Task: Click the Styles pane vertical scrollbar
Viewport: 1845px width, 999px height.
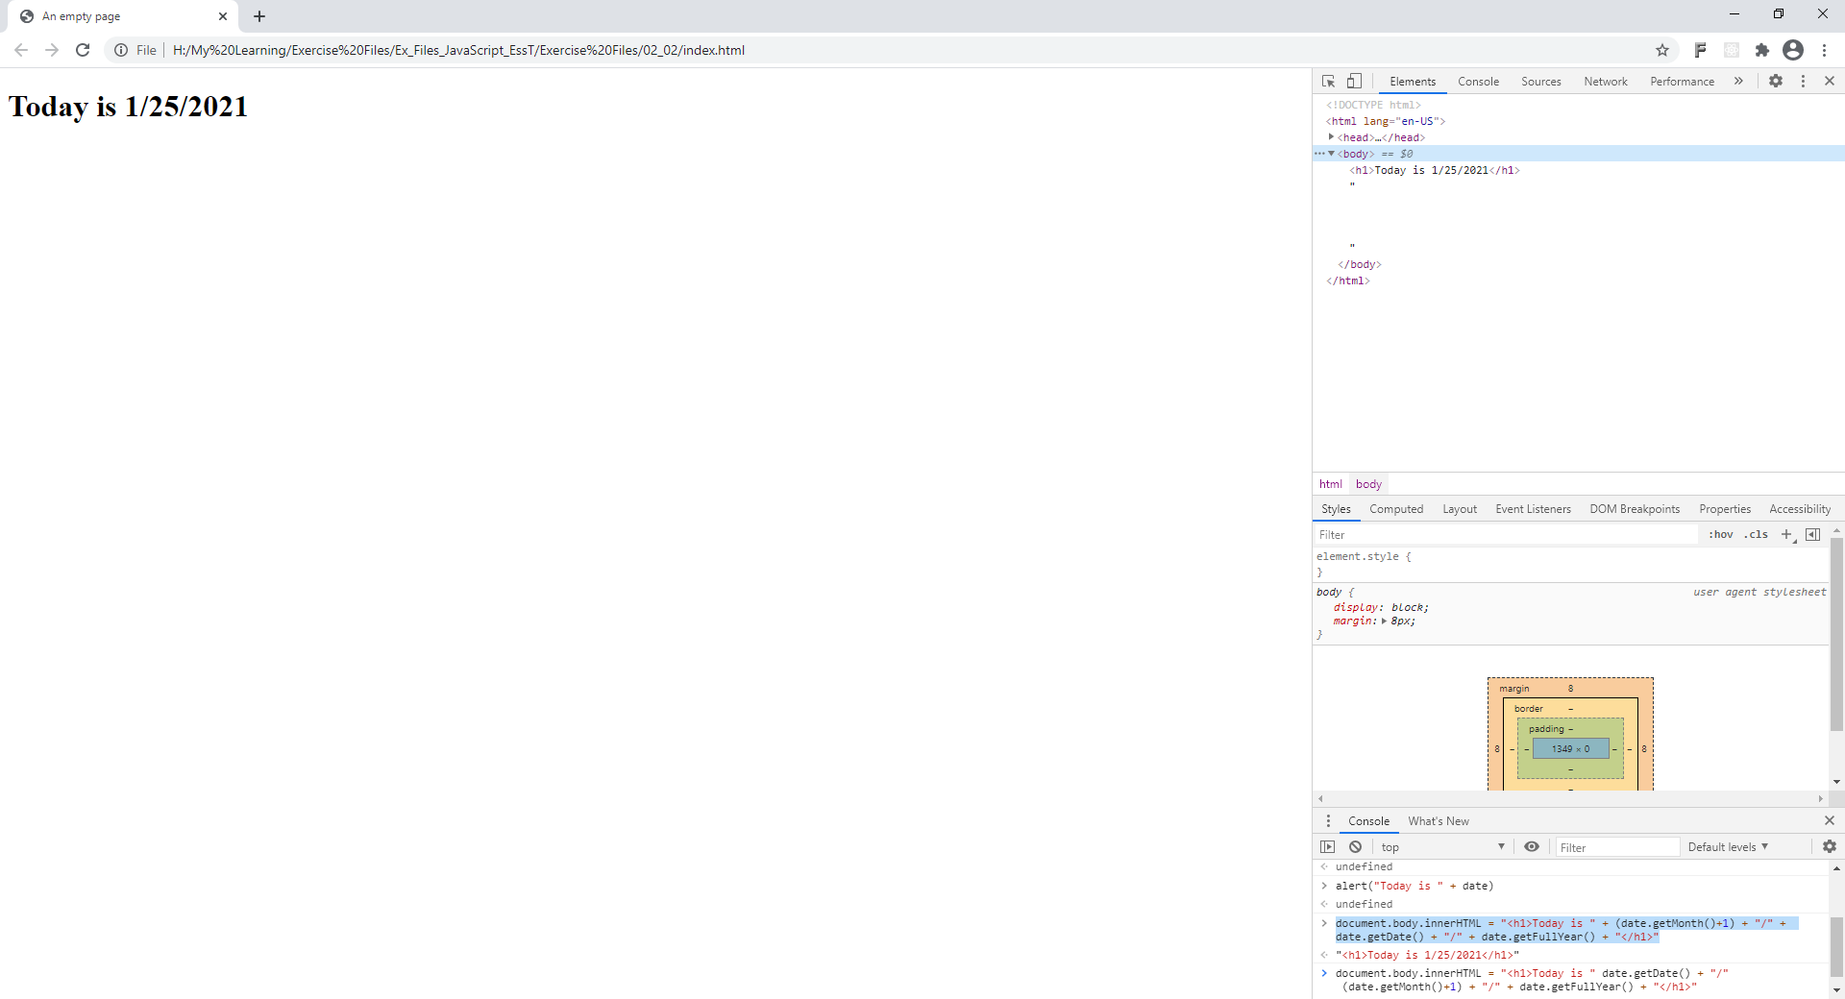Action: pyautogui.click(x=1836, y=634)
